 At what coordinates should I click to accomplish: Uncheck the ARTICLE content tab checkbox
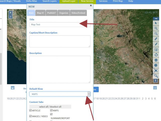31,110
